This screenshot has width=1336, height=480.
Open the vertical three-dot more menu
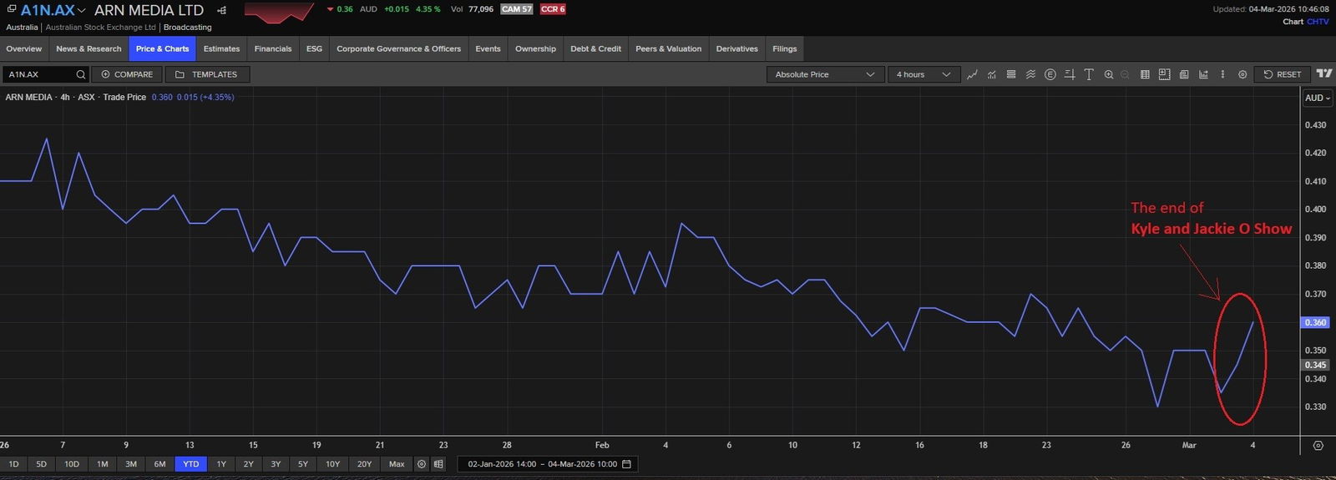point(1222,74)
